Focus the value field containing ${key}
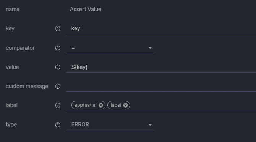256x142 pixels. [x=161, y=67]
